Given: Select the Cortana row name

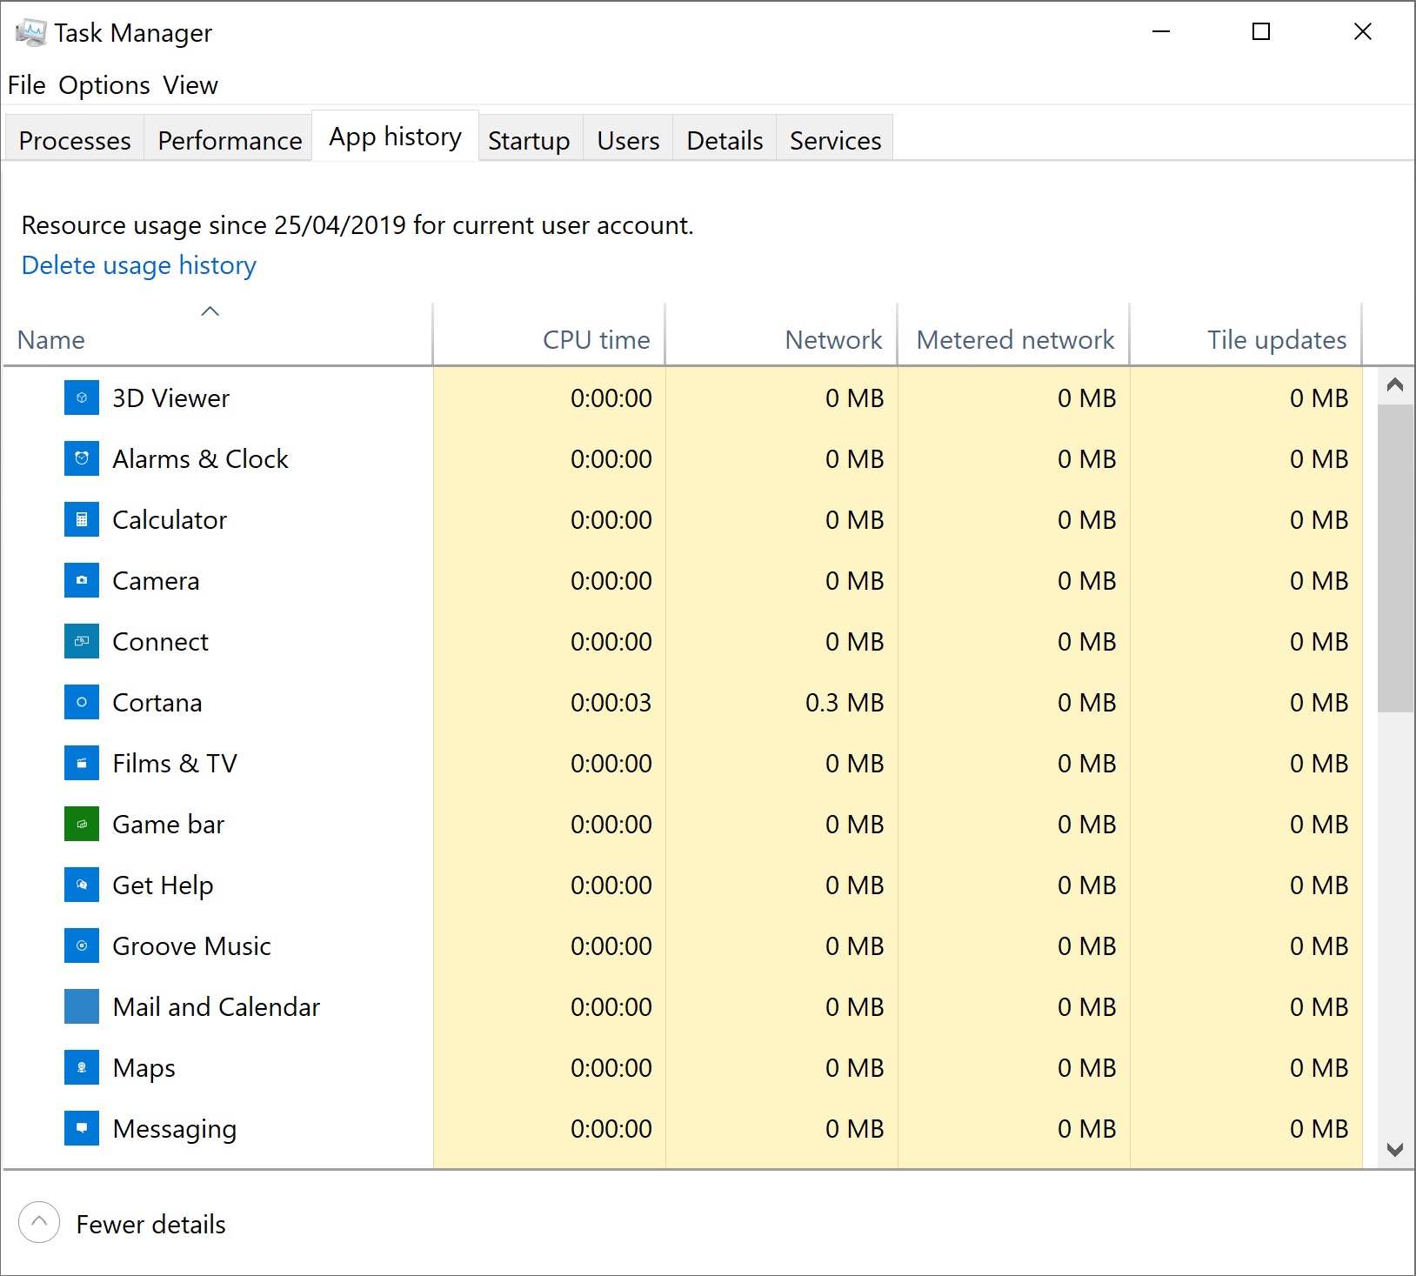Looking at the screenshot, I should [157, 702].
